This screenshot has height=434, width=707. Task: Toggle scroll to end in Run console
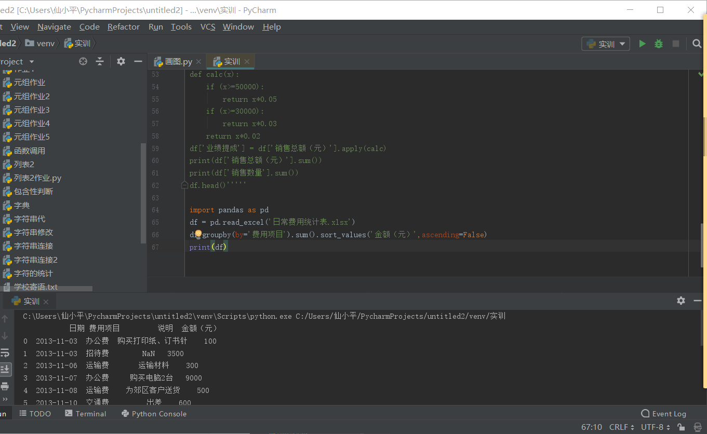tap(5, 369)
